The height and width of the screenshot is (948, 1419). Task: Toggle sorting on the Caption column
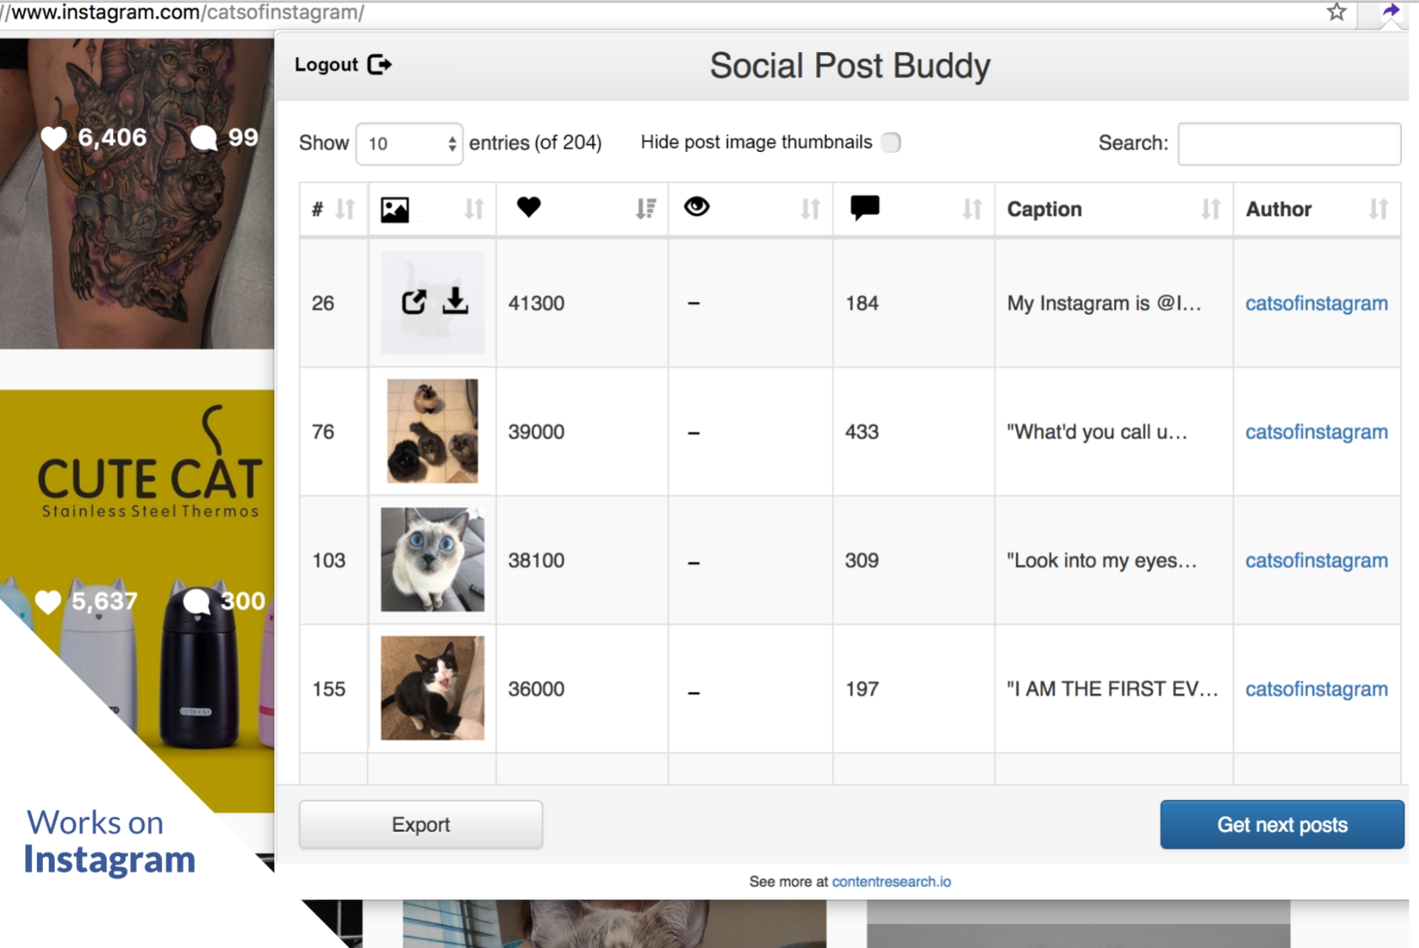click(1209, 209)
